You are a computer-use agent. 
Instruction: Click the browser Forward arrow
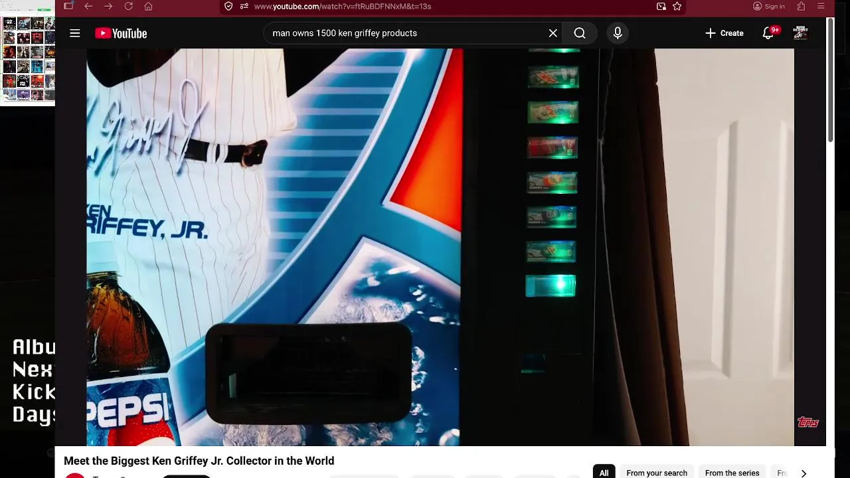(108, 6)
